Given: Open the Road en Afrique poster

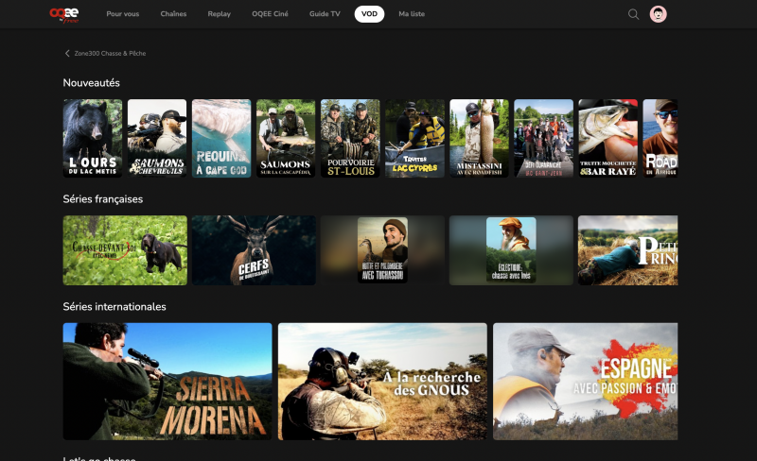Looking at the screenshot, I should (x=660, y=139).
